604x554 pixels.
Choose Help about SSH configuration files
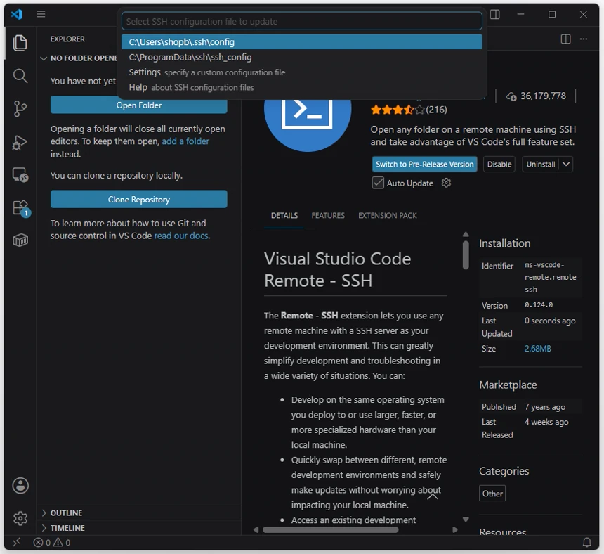click(301, 87)
